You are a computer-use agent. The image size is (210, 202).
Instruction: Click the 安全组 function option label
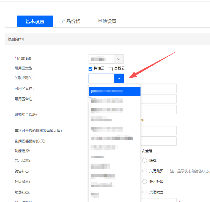pos(147,151)
